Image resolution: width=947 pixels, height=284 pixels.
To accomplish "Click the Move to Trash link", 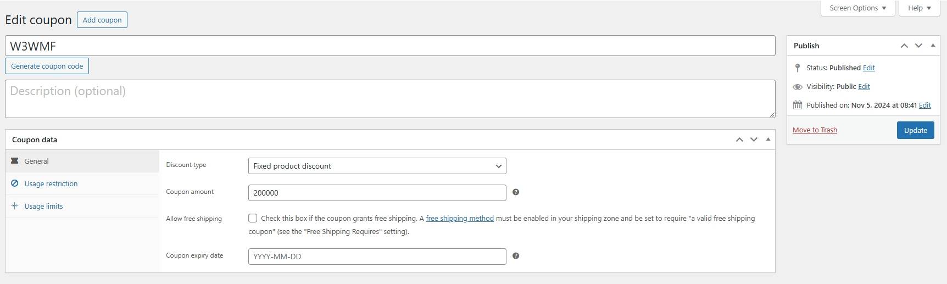I will click(815, 130).
